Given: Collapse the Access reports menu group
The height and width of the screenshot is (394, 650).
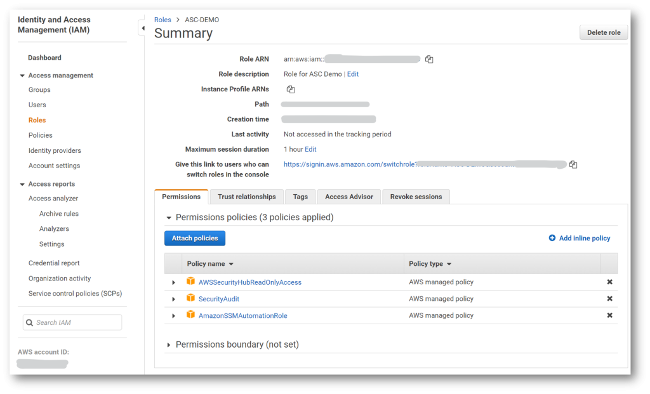Looking at the screenshot, I should (x=22, y=185).
